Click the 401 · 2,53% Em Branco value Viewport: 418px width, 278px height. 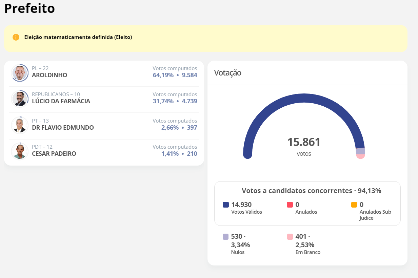tap(305, 240)
